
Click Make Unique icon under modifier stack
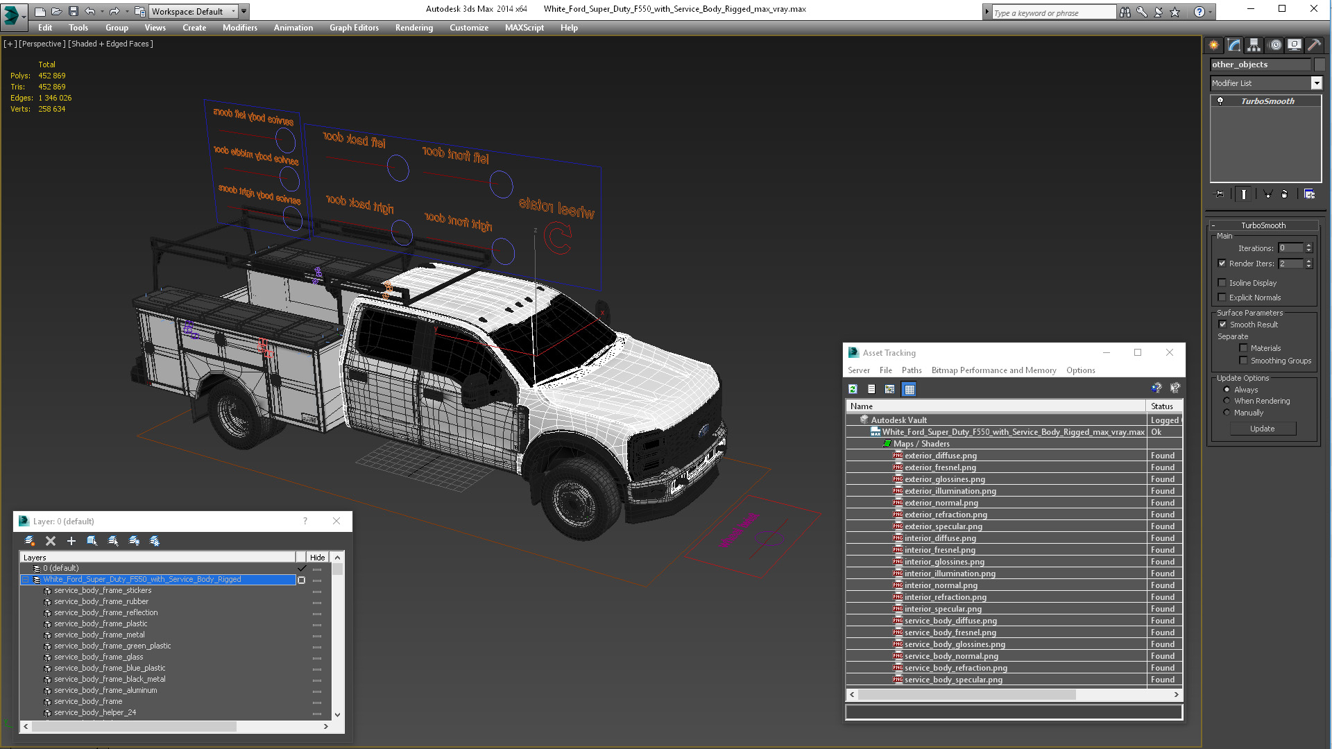click(1267, 194)
